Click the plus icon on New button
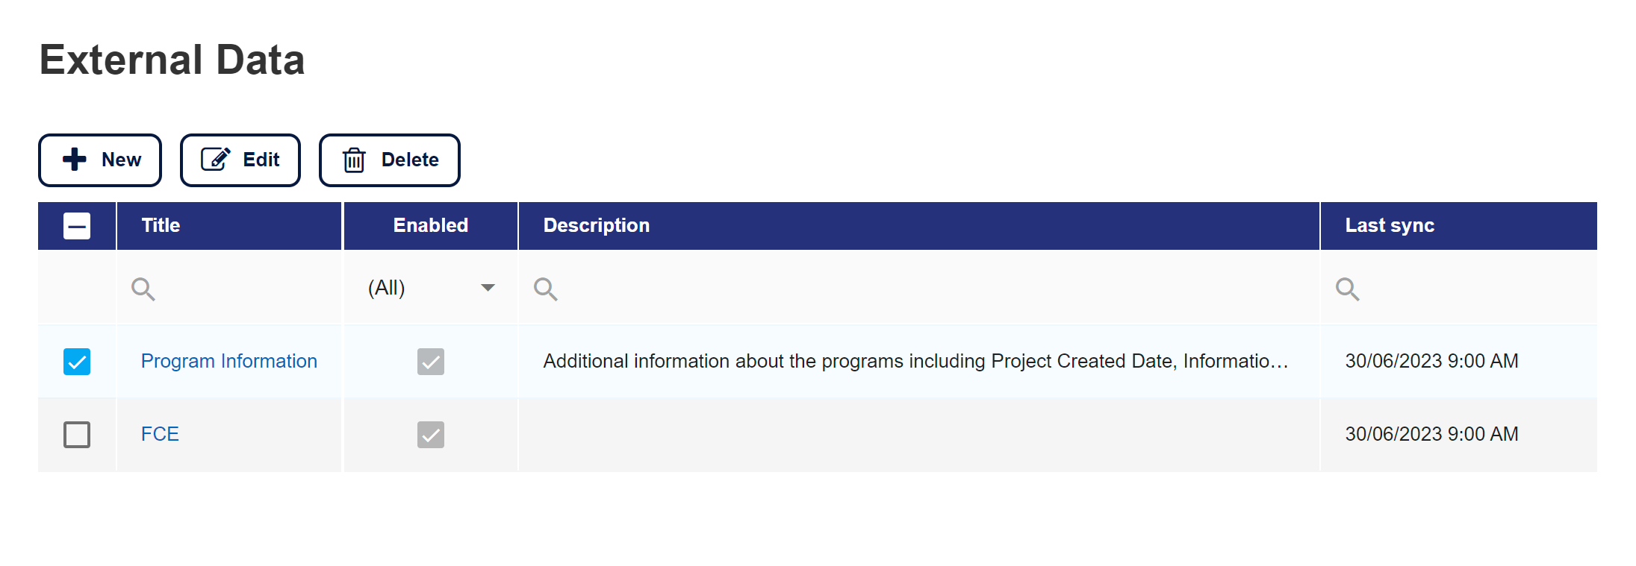The width and height of the screenshot is (1636, 566). [75, 160]
